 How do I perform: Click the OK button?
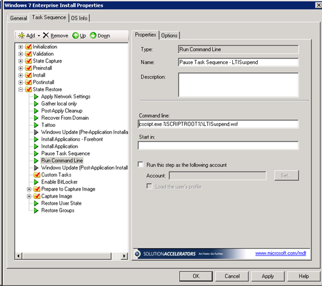(196, 276)
